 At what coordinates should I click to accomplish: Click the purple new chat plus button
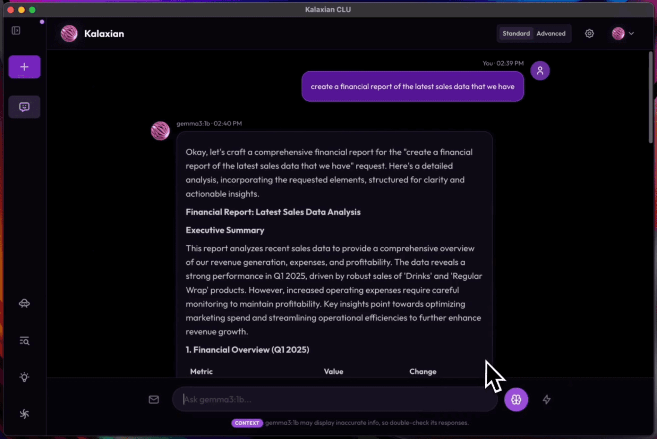coord(24,67)
